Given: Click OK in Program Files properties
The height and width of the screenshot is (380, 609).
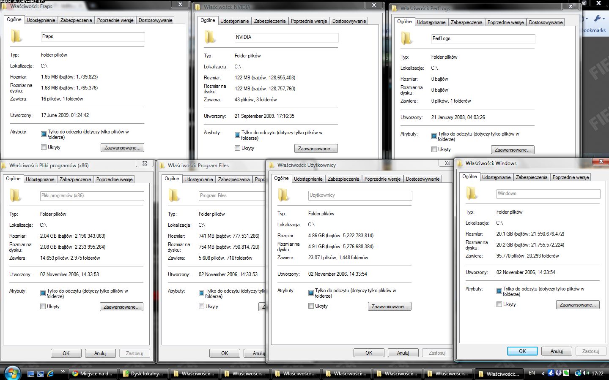Looking at the screenshot, I should [225, 353].
